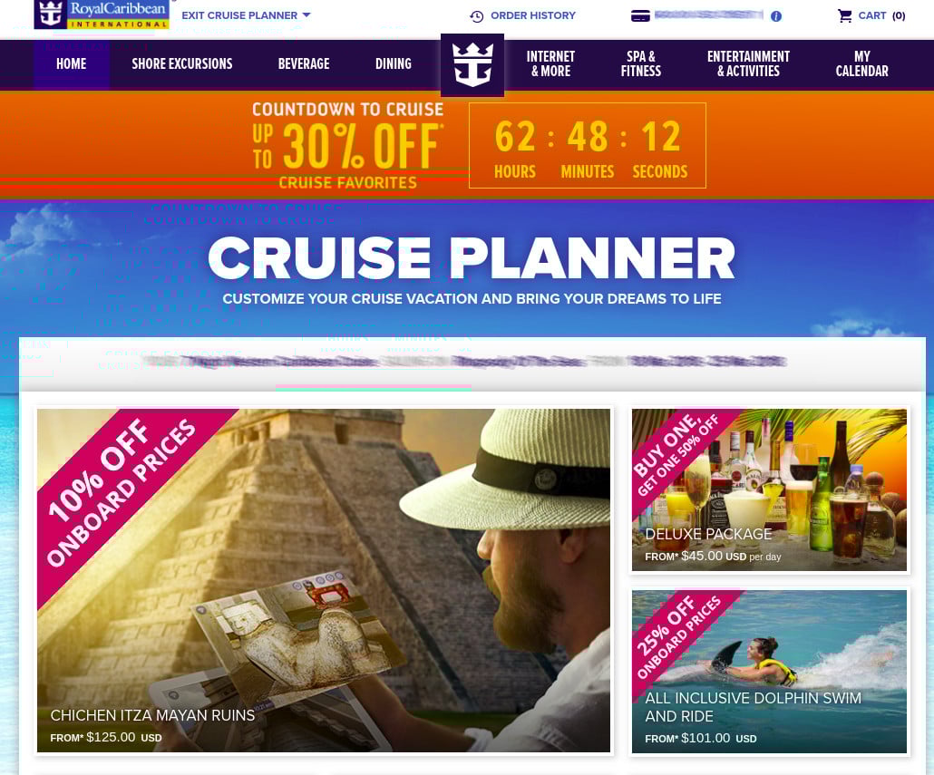Click the credit card icon in header
The width and height of the screenshot is (934, 775).
tap(640, 16)
